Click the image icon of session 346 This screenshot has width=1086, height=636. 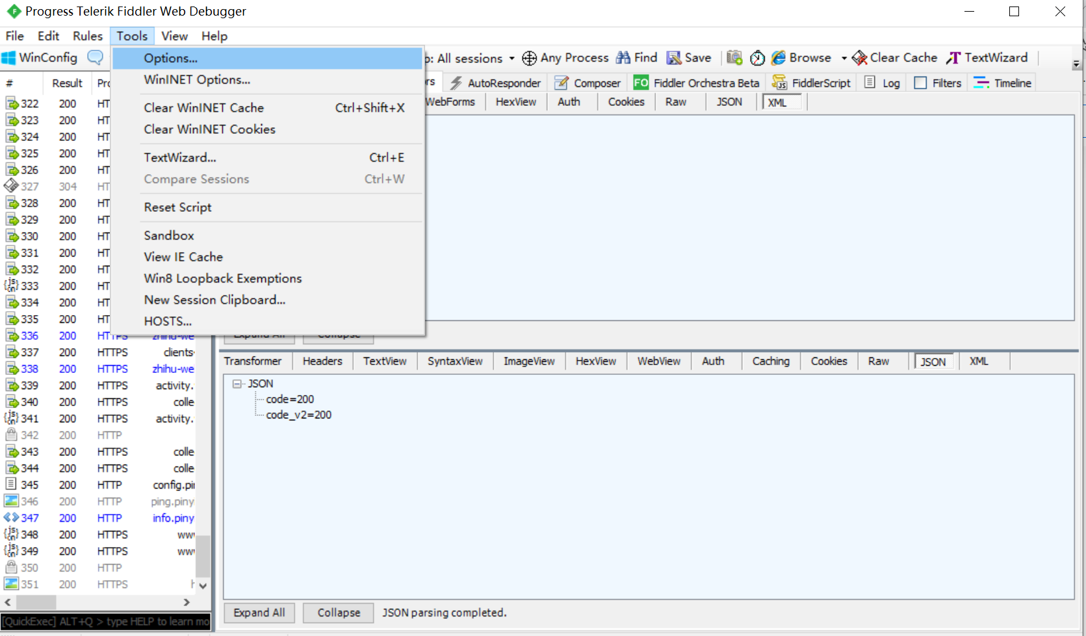point(11,501)
